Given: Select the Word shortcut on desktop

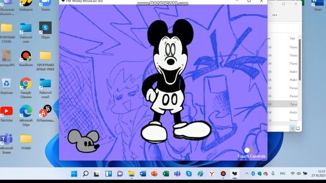Looking at the screenshot, I should (318, 5).
